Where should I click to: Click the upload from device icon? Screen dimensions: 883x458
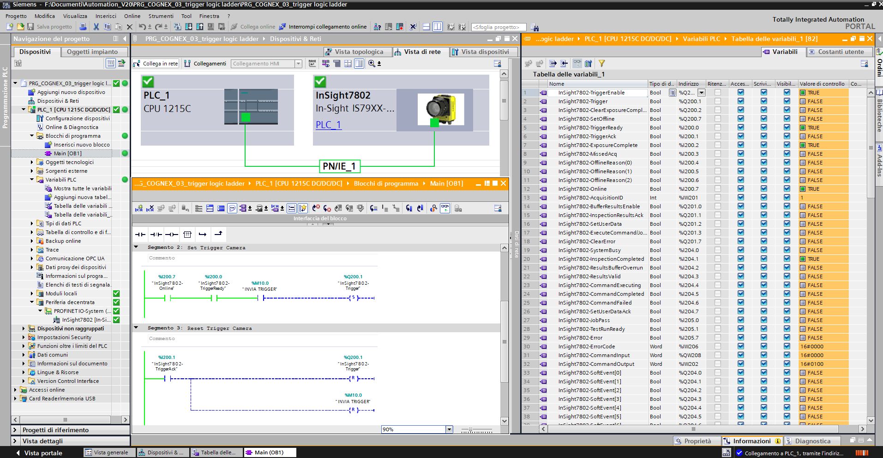(x=200, y=27)
